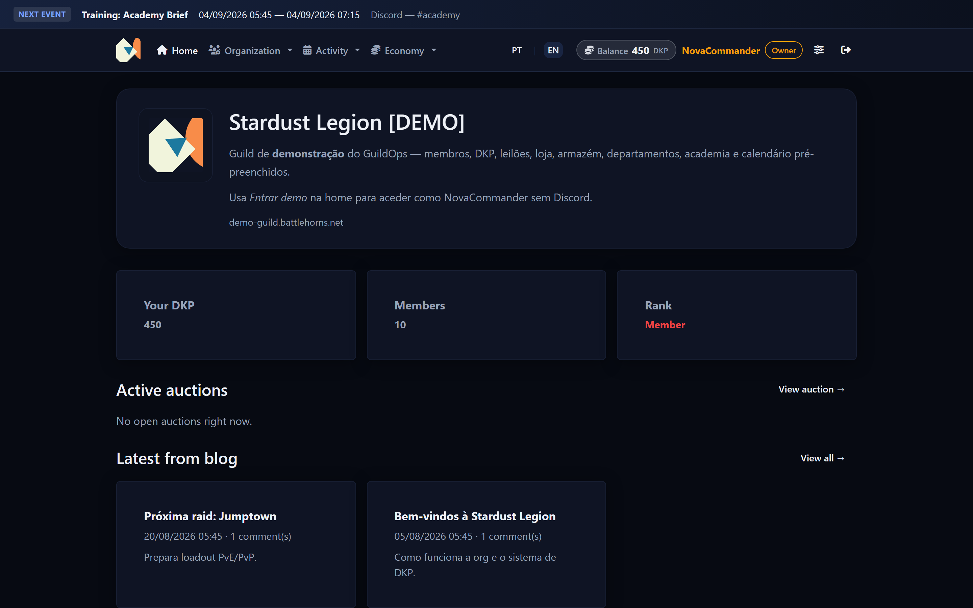Click the logout arrow icon

846,50
